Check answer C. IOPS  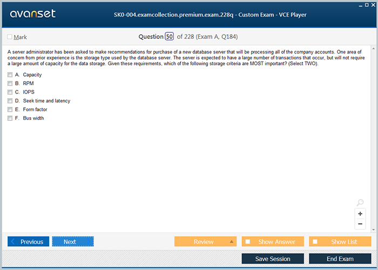coord(10,92)
